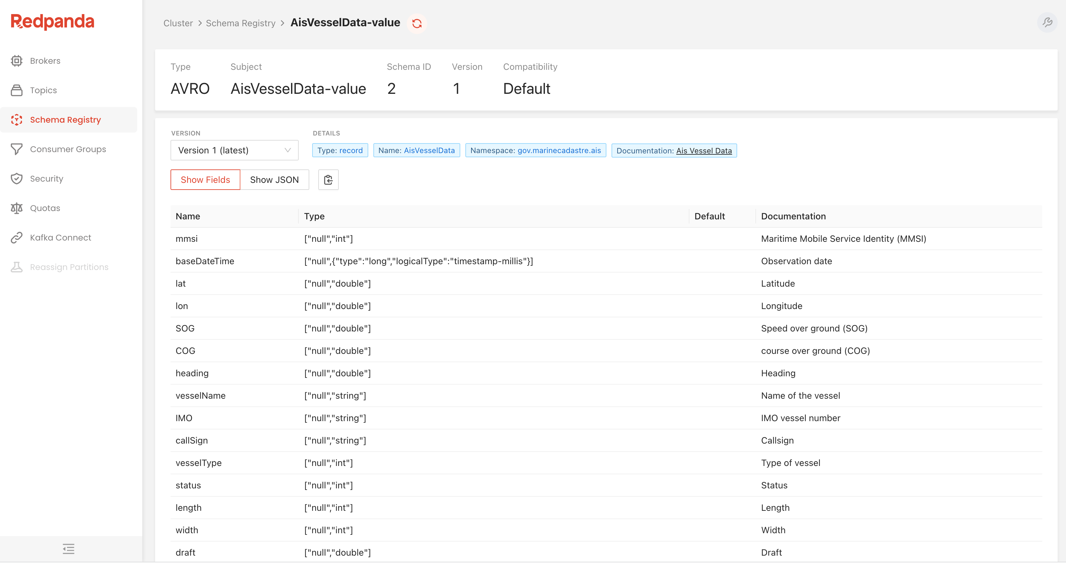Select Schema Registry in sidebar menu
This screenshot has height=563, width=1066.
pos(65,120)
